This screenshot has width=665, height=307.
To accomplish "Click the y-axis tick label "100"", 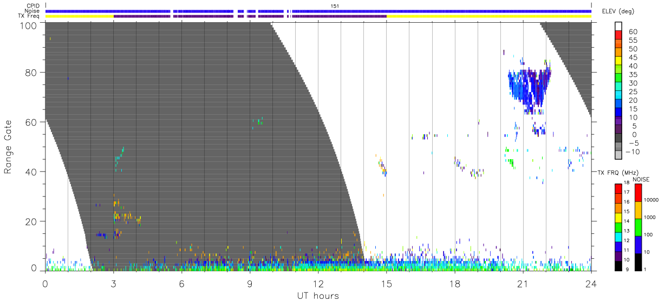I will coord(29,25).
